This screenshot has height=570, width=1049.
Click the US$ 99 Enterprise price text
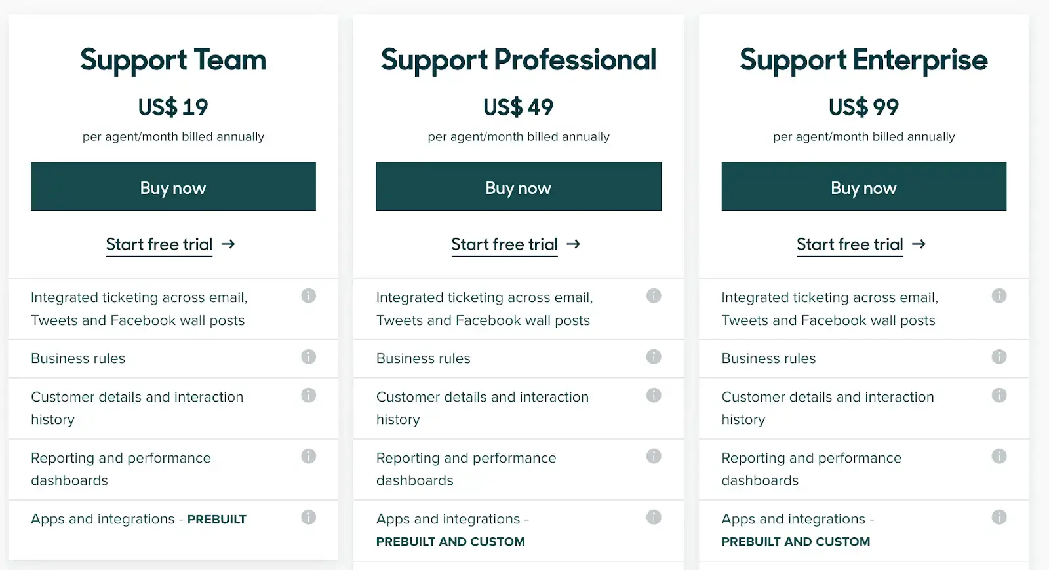[x=863, y=107]
